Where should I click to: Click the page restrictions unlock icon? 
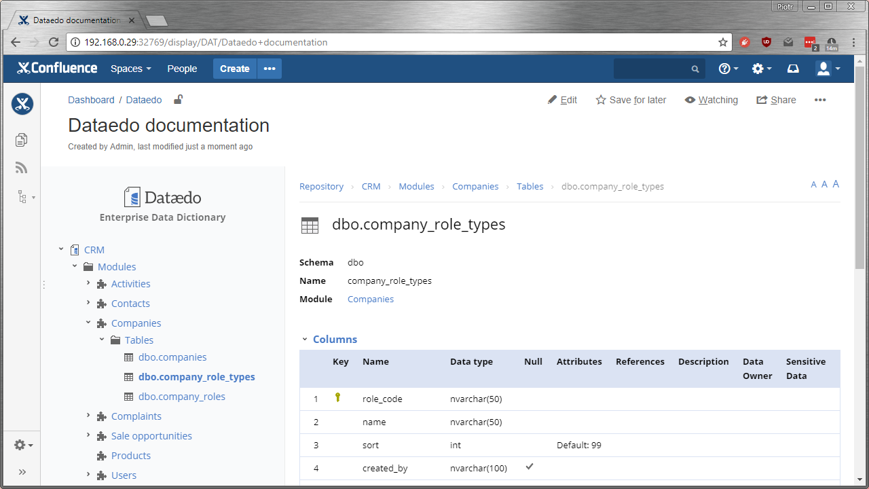178,100
